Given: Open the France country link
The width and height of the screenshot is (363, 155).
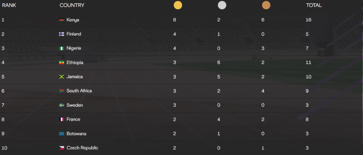Looking at the screenshot, I should click(73, 119).
